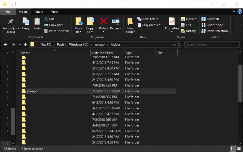Click the Copy icon in Clipboard group
243x152 pixels.
coord(26,22)
